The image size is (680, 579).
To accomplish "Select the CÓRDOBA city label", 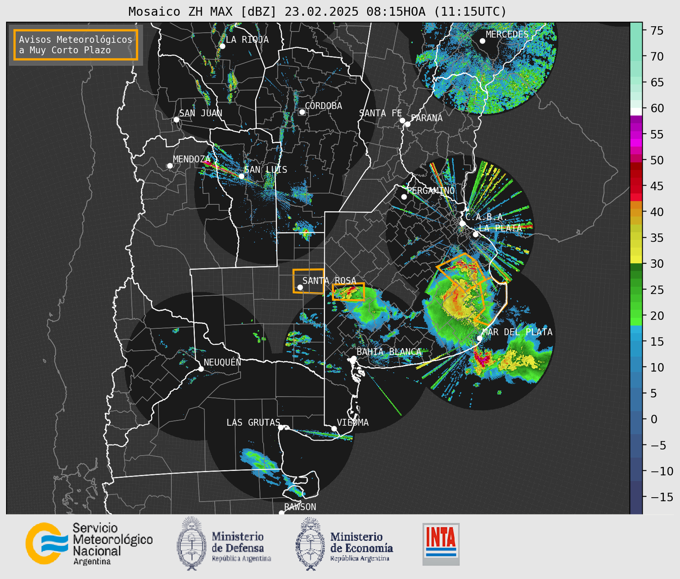I will (323, 106).
